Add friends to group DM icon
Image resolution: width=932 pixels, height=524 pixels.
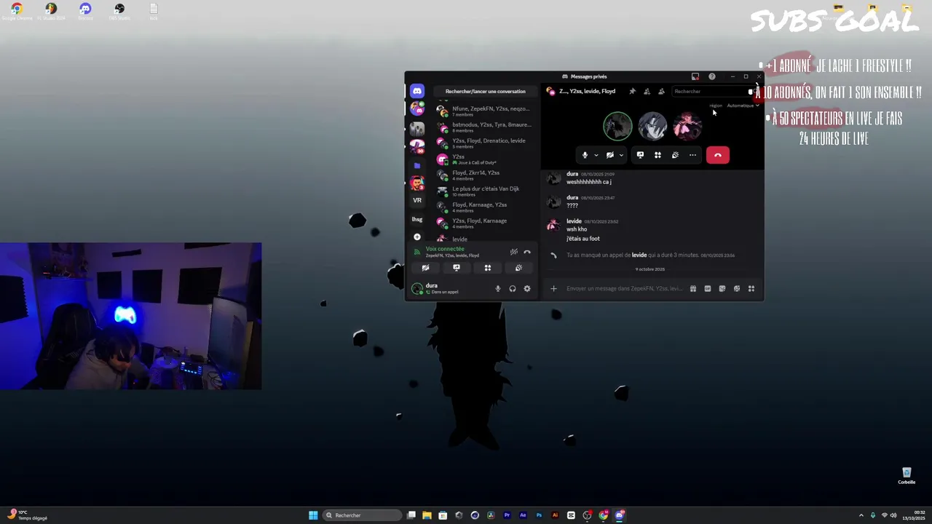pyautogui.click(x=647, y=91)
